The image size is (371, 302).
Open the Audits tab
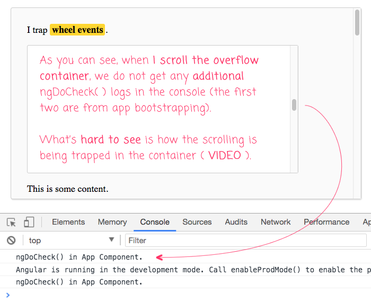[236, 222]
